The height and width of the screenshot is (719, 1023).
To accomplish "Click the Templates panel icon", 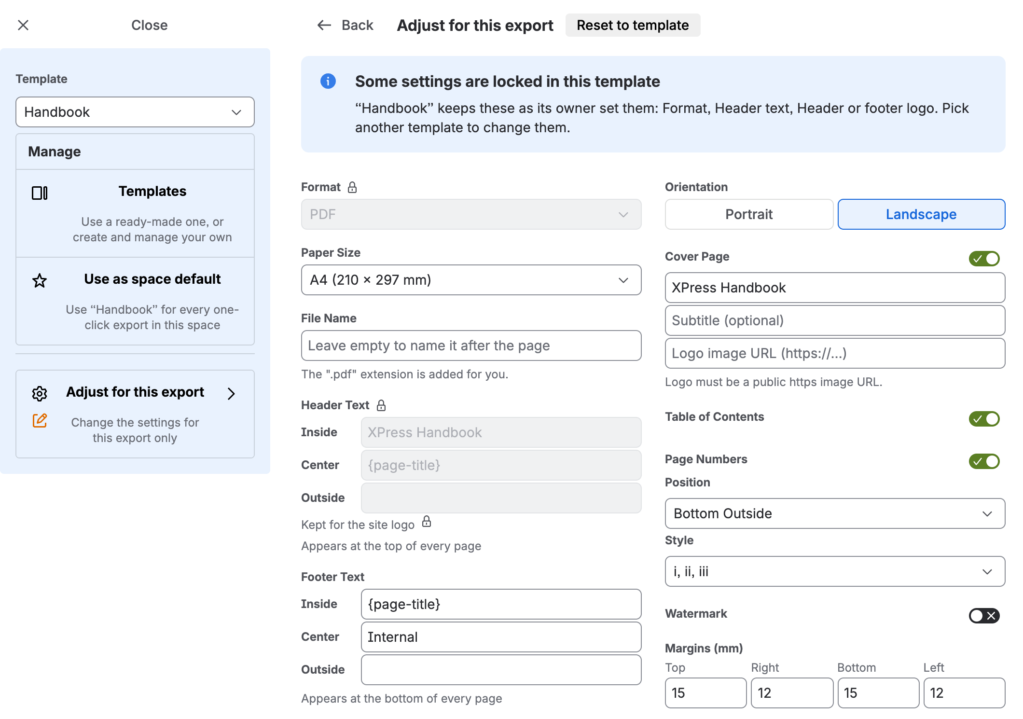I will (x=40, y=193).
